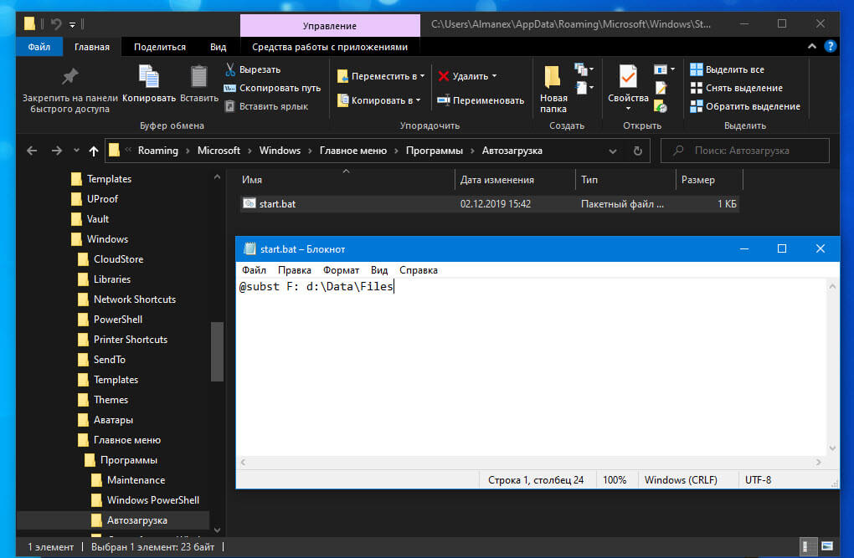Click the Вырезать scissors icon
Image resolution: width=854 pixels, height=558 pixels.
tap(230, 69)
